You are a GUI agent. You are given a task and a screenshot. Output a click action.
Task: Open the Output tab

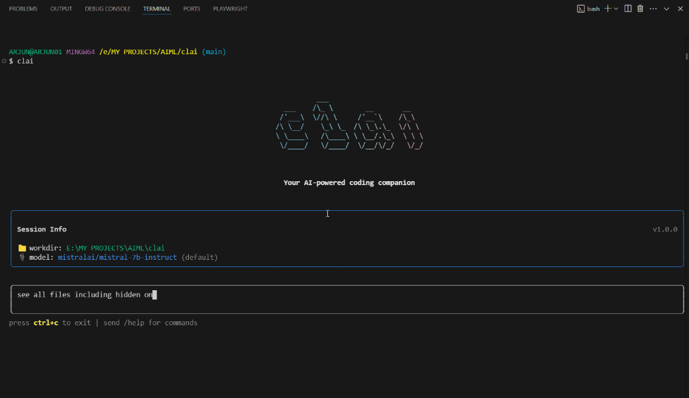[x=62, y=9]
